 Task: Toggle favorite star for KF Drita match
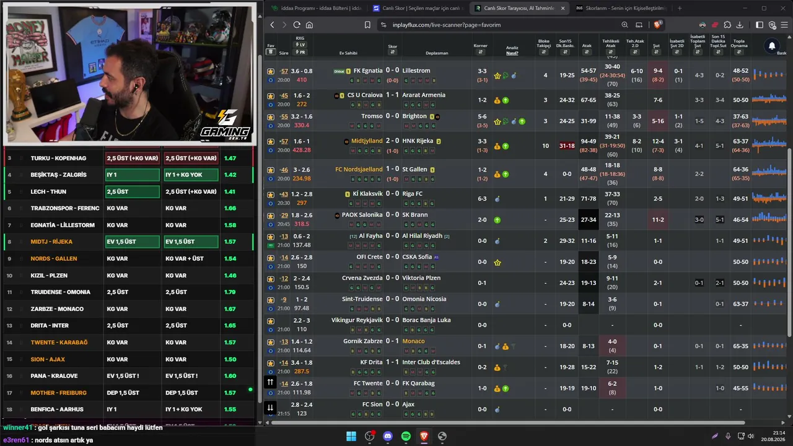271,363
